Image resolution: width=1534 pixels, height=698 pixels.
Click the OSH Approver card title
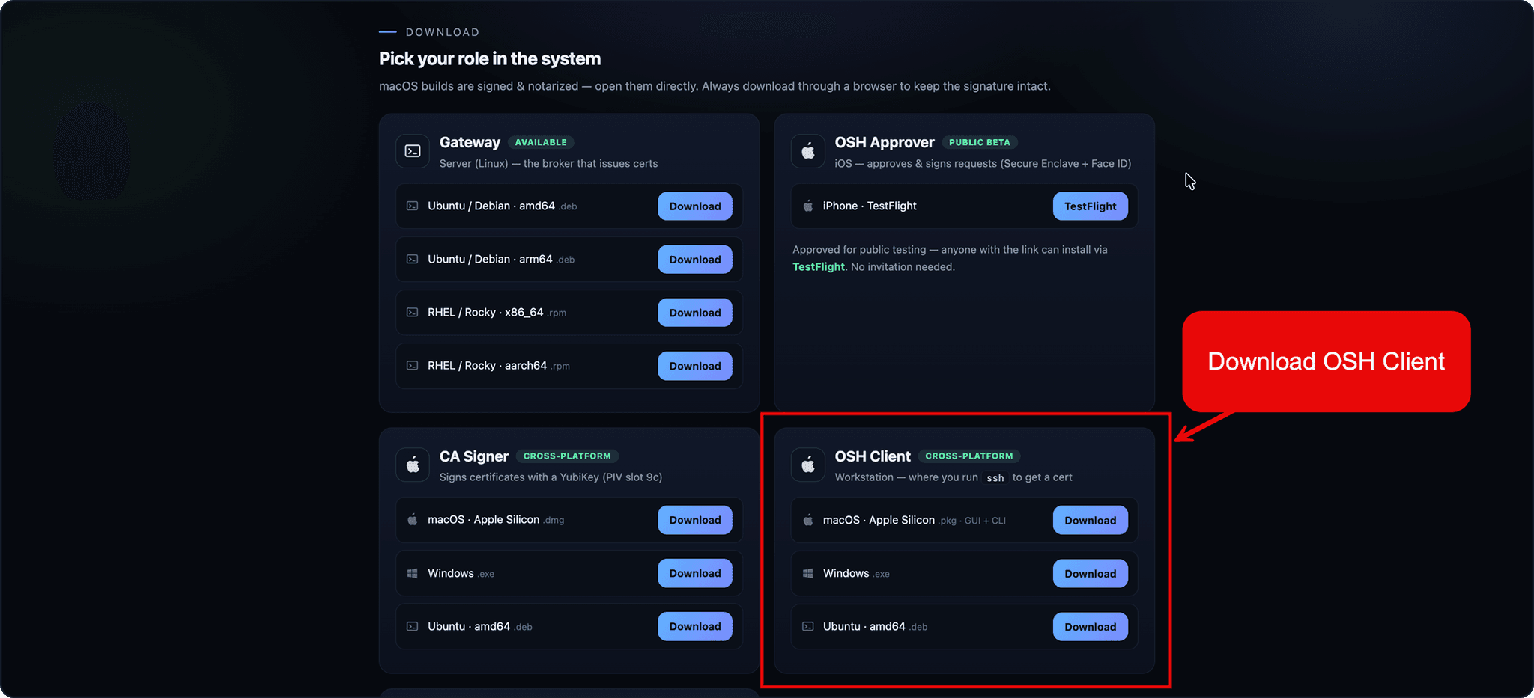885,142
